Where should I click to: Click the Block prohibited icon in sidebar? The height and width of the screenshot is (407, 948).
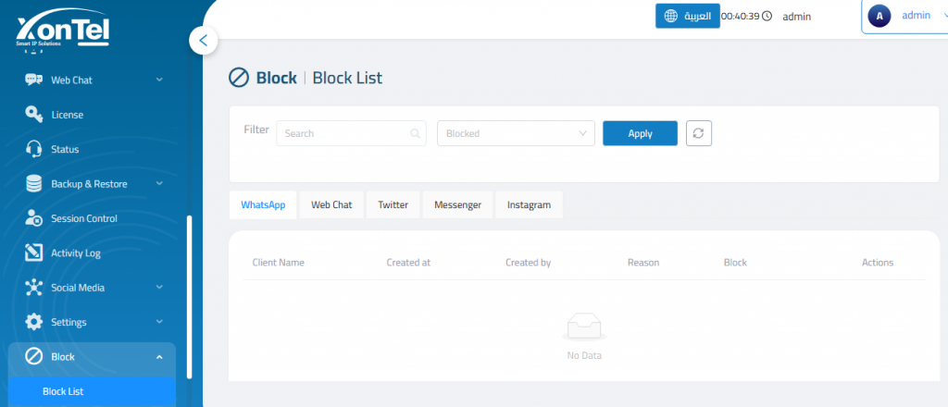(34, 357)
